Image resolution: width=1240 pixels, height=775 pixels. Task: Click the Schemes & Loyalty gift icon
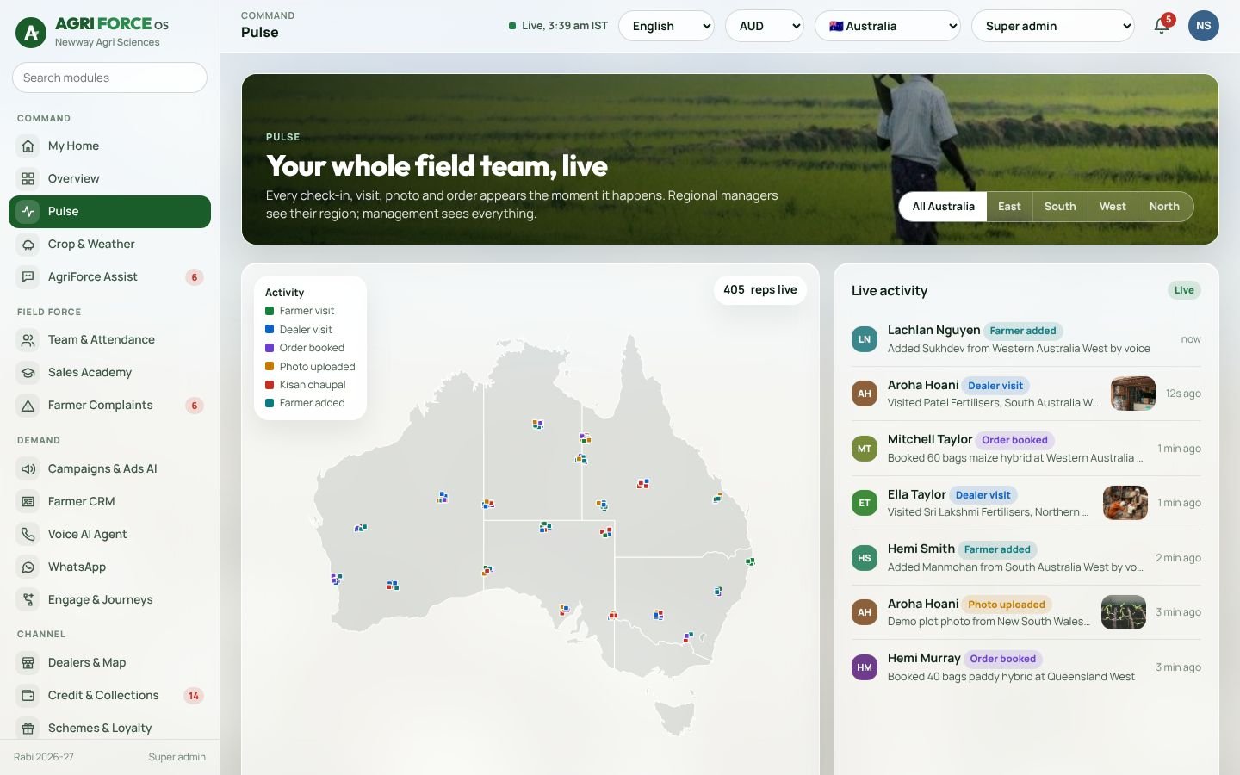28,728
